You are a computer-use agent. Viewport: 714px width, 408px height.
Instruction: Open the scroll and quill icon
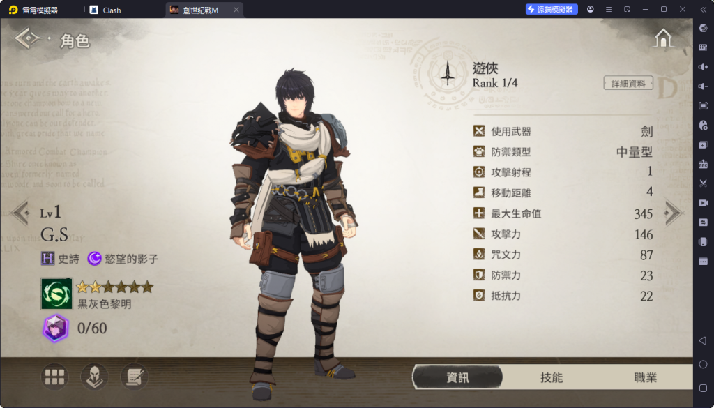coord(135,377)
